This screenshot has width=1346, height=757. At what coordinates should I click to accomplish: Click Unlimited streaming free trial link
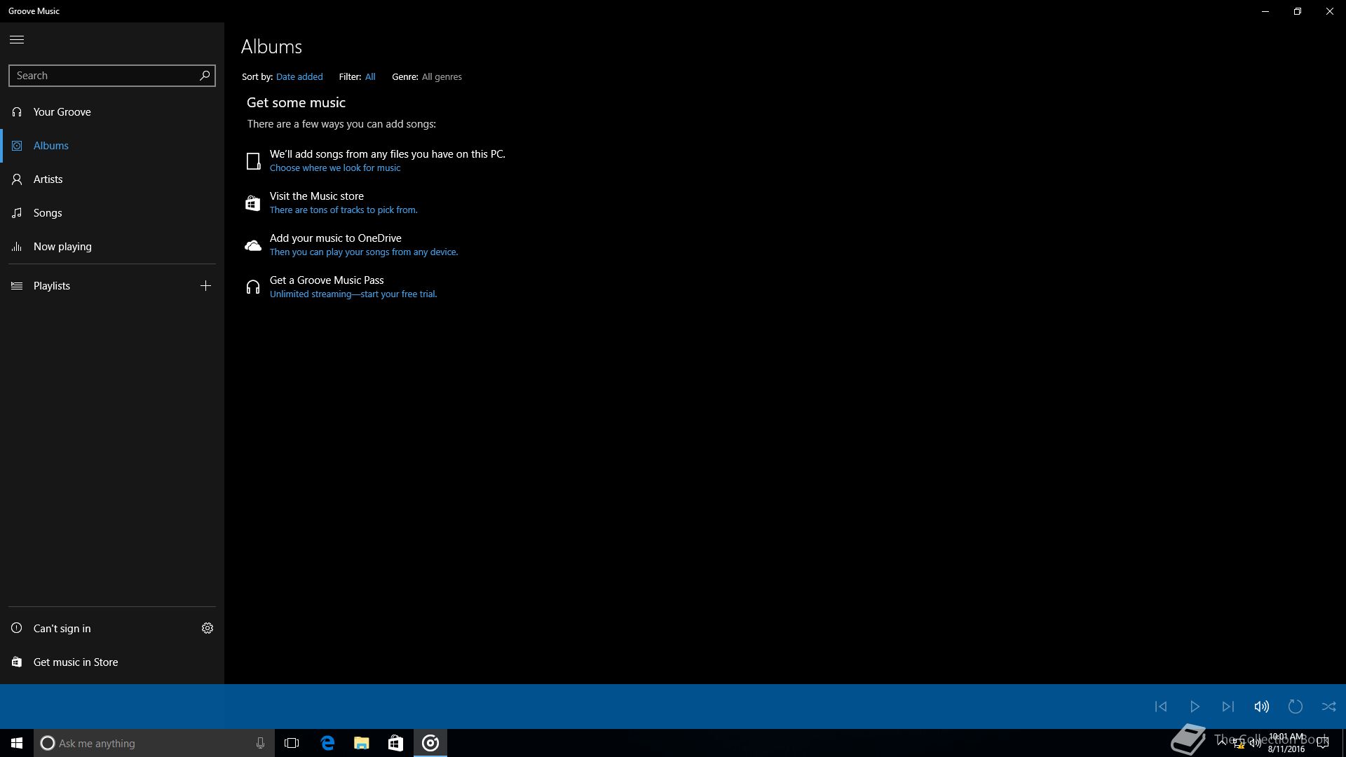pyautogui.click(x=353, y=294)
